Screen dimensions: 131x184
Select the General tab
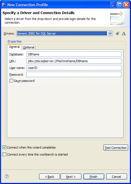(x=14, y=47)
